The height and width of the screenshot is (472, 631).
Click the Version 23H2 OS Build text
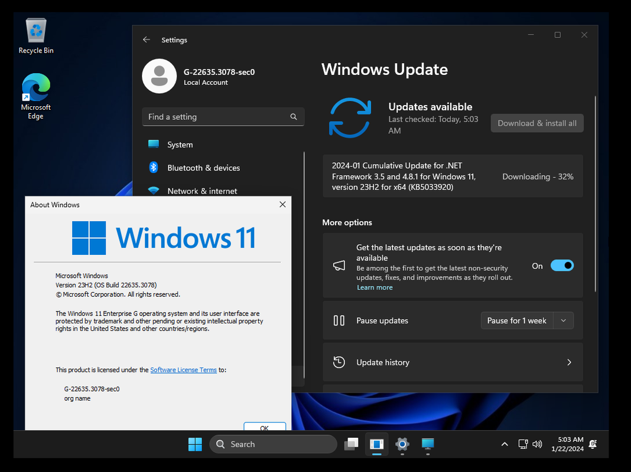tap(106, 285)
